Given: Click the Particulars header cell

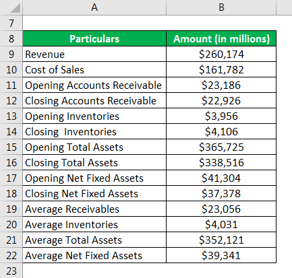Looking at the screenshot, I should tap(94, 38).
